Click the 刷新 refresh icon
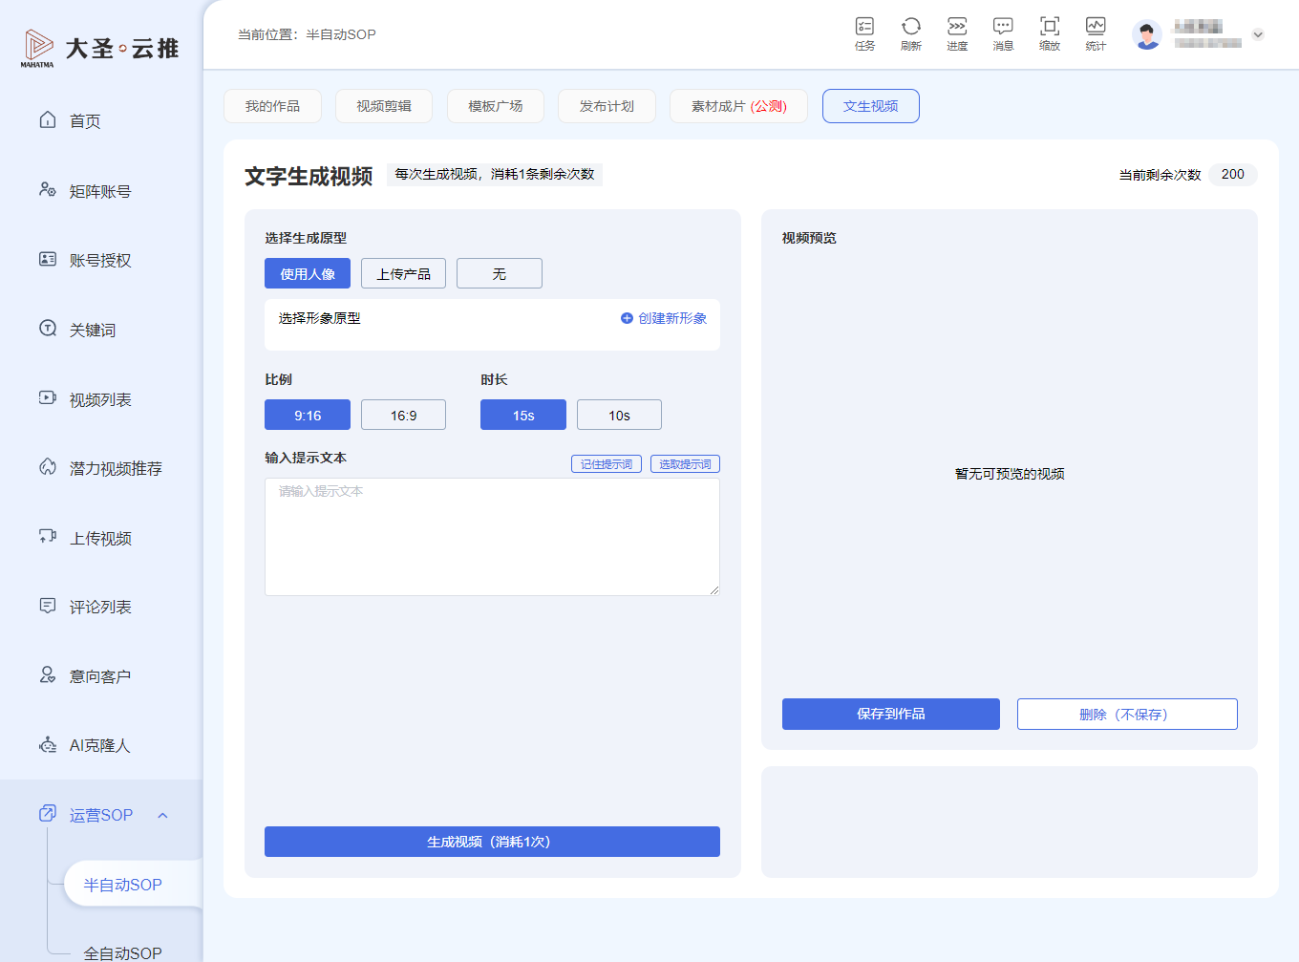The height and width of the screenshot is (962, 1299). click(911, 33)
